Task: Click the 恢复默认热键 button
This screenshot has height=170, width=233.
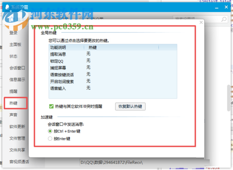Action: (130, 106)
